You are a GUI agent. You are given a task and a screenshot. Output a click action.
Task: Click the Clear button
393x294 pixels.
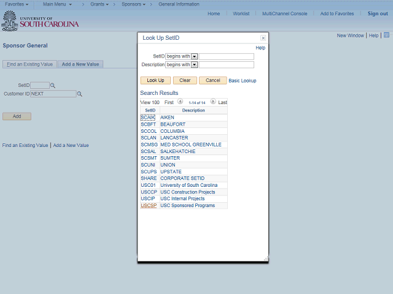(x=185, y=80)
